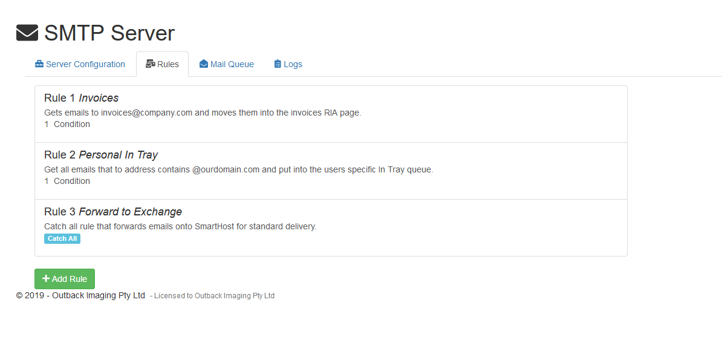
Task: Click the envelope icon beside SMTP Server title
Action: 27,33
